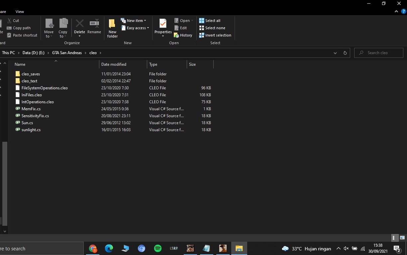Click cleo breadcrumb in address bar
The width and height of the screenshot is (407, 255).
[x=93, y=53]
